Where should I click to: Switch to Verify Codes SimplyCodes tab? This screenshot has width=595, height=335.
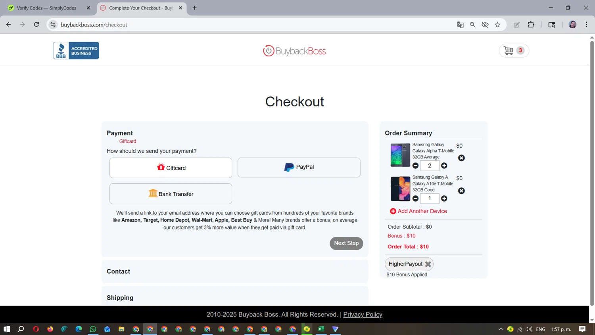[x=46, y=8]
